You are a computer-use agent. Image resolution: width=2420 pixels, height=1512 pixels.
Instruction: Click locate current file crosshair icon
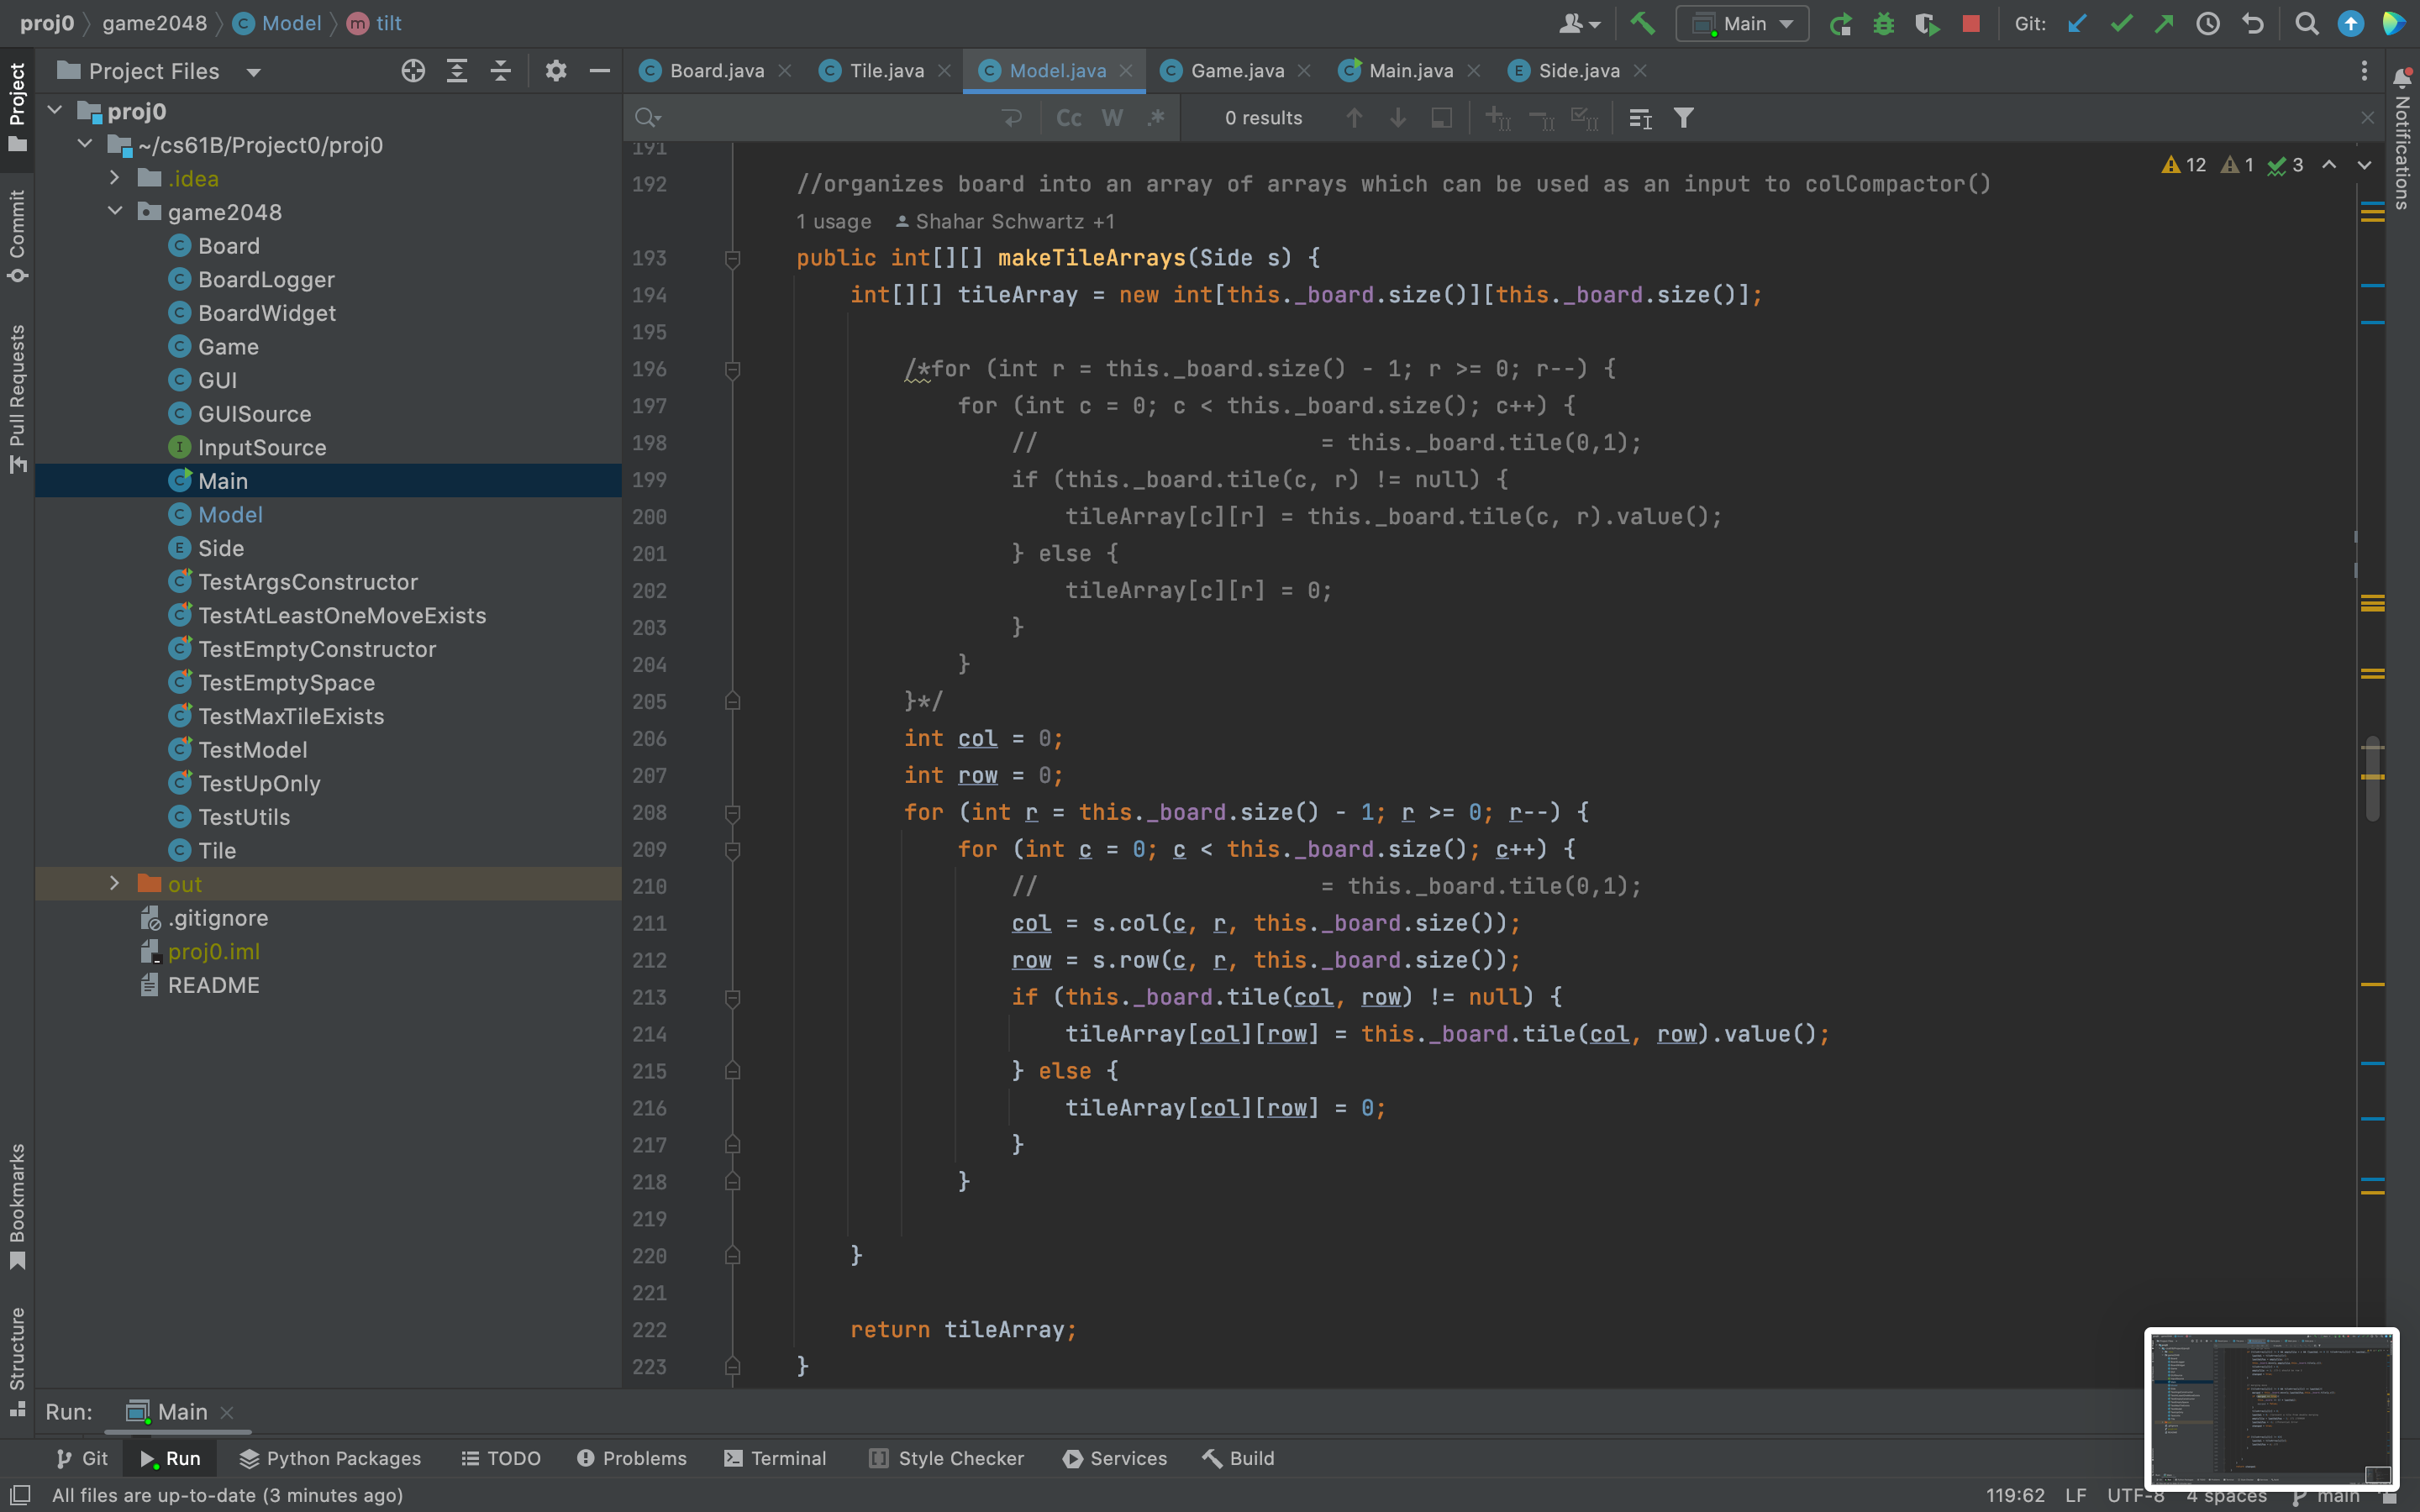point(413,71)
